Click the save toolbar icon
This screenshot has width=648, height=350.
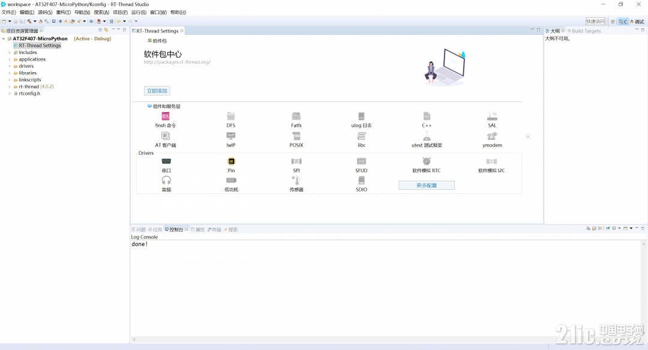pos(16,22)
